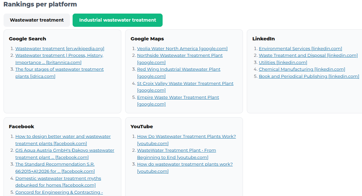Click the Rankings per platform title
This screenshot has width=362, height=196.
click(40, 5)
